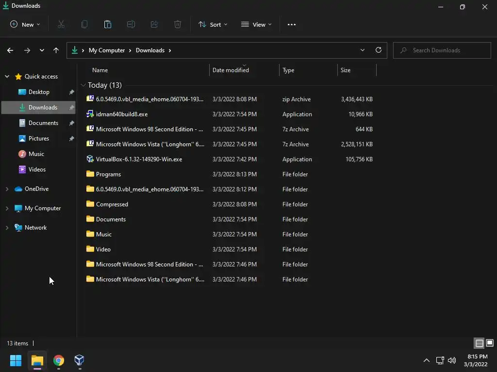The image size is (497, 372).
Task: Click the Copy icon in toolbar
Action: click(84, 24)
